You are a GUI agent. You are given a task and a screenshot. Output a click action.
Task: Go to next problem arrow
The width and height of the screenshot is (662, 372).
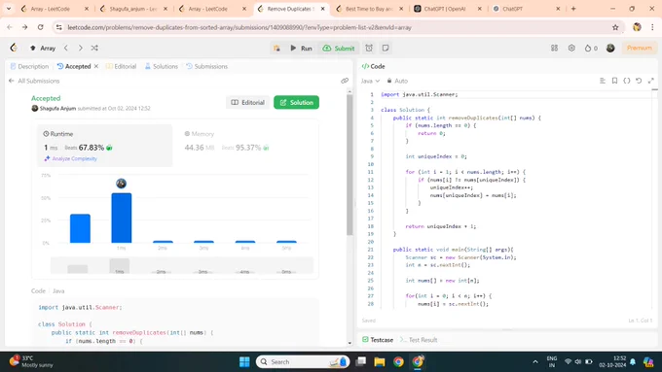coord(80,48)
